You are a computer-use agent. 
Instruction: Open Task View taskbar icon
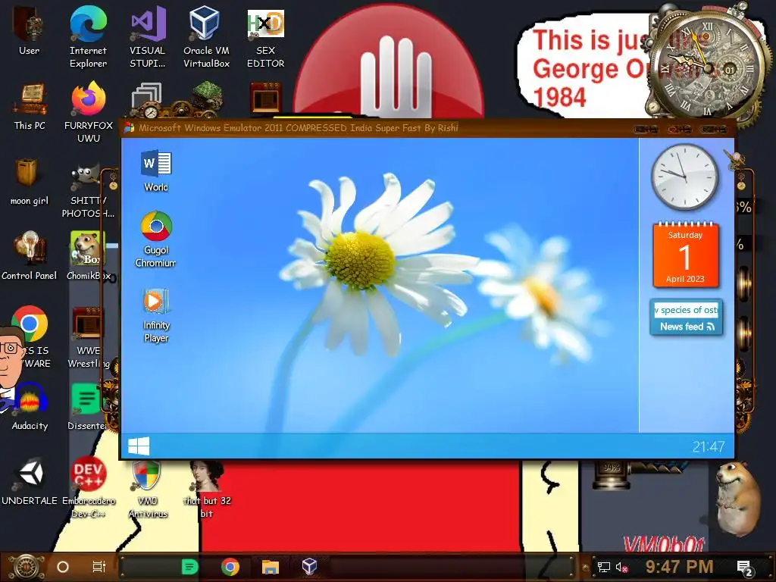(99, 567)
